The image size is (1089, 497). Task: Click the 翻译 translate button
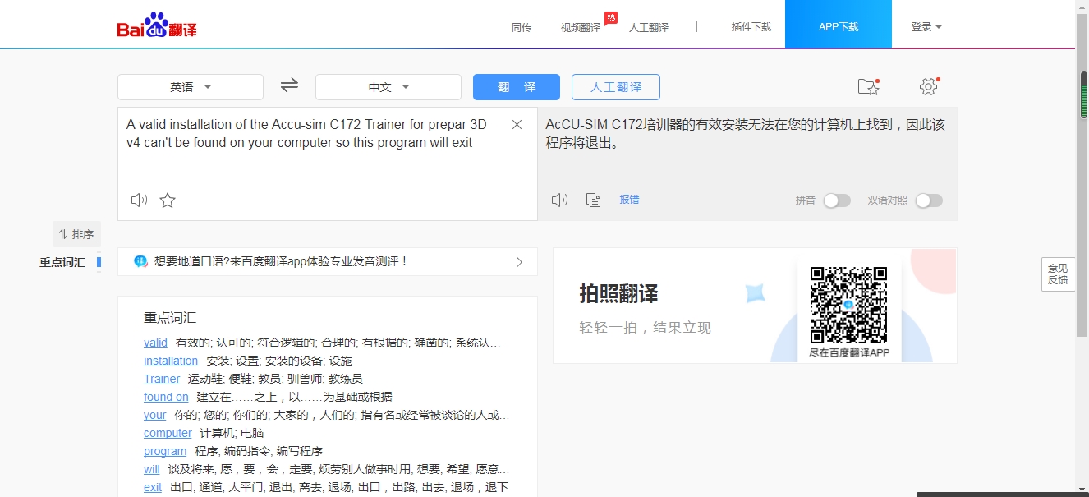[516, 86]
